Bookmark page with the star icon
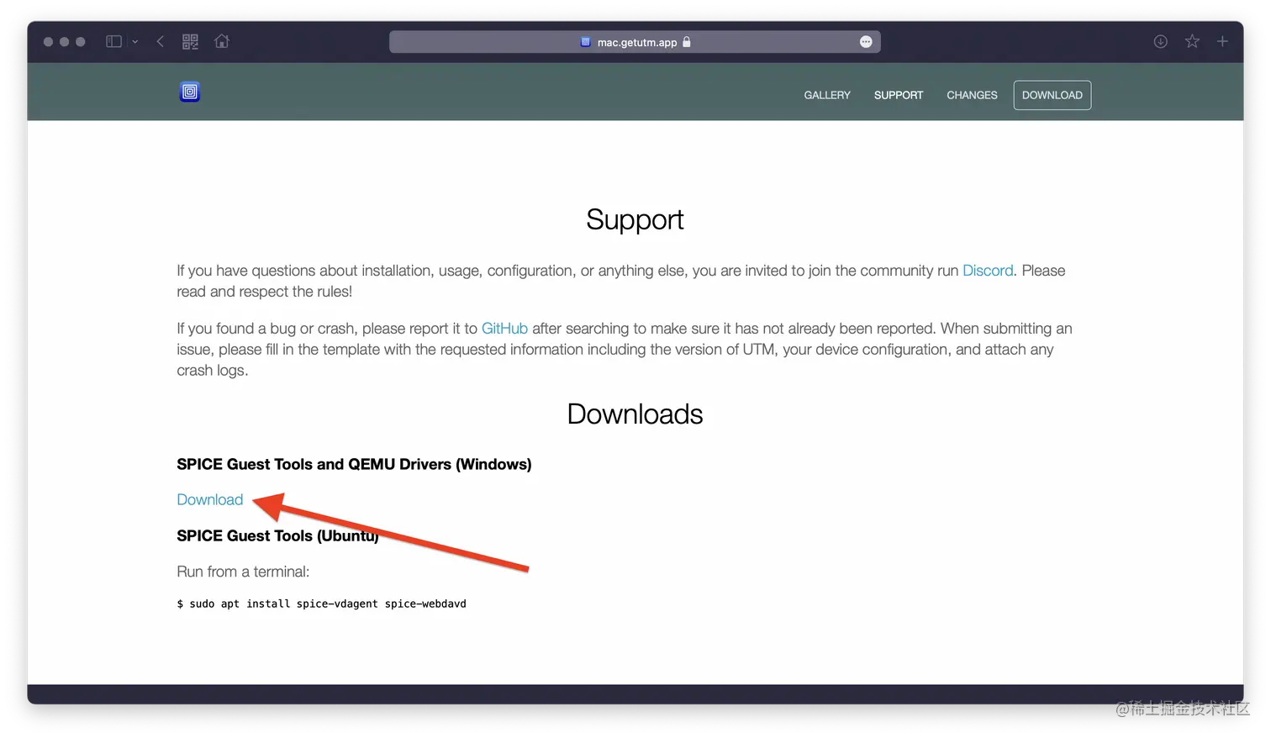Screen dimensions: 1271x738 [1192, 41]
